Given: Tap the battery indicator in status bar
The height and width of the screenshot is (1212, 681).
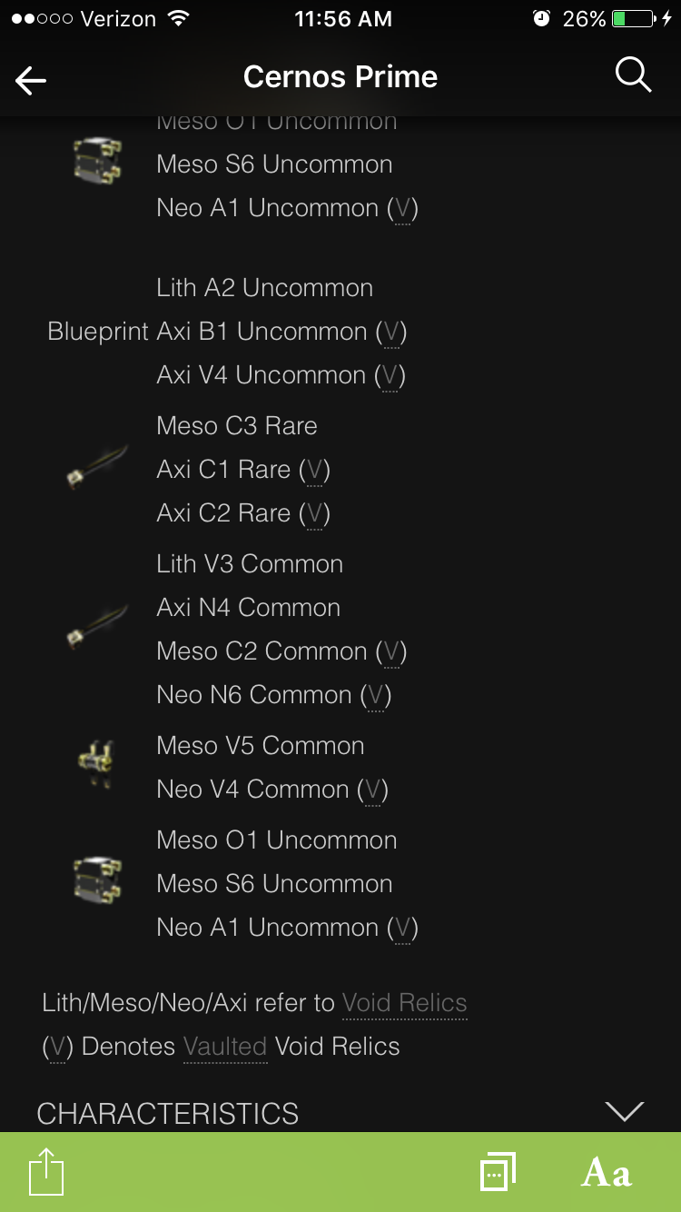Looking at the screenshot, I should 635,18.
